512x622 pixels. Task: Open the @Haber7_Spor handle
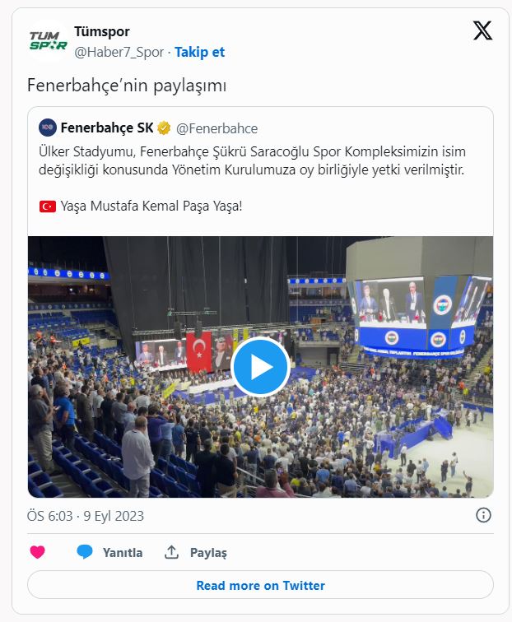119,52
